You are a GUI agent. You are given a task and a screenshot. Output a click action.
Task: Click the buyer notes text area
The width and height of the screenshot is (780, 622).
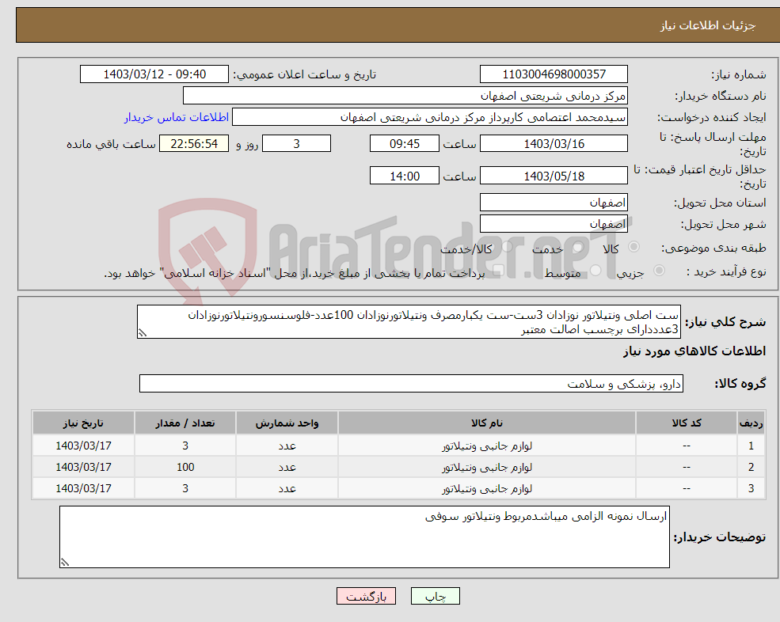pos(364,537)
